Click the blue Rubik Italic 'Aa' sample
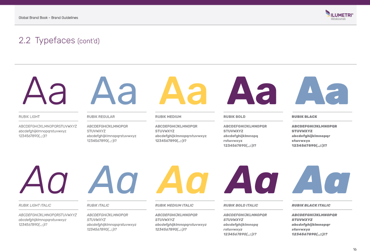 [112, 180]
